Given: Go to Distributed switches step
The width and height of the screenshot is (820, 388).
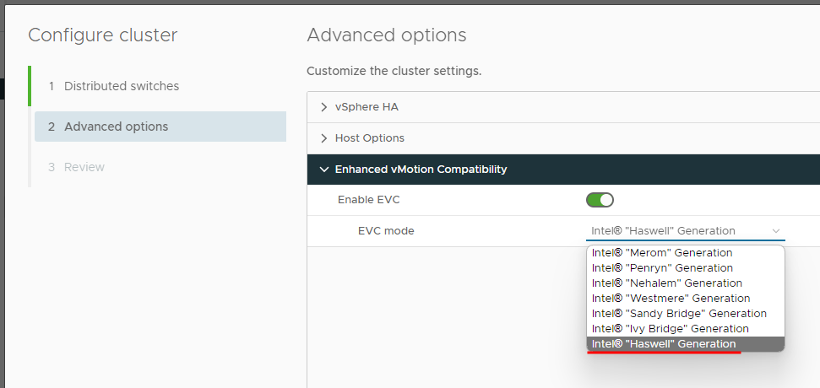Looking at the screenshot, I should point(160,86).
